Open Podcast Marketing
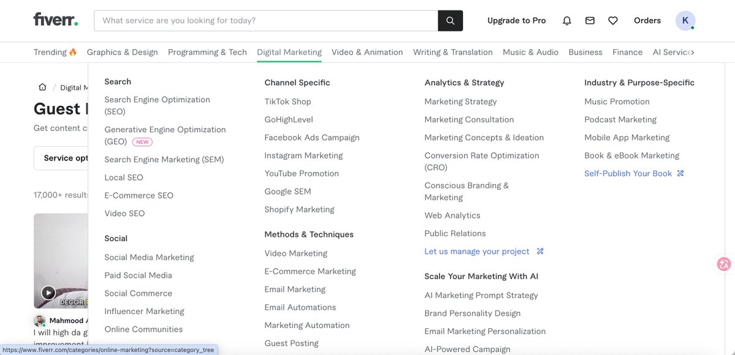Viewport: 735px width, 355px height. click(x=620, y=119)
